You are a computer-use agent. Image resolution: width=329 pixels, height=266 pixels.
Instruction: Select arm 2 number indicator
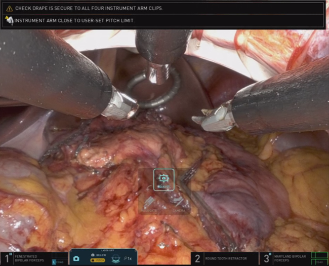pyautogui.click(x=197, y=258)
